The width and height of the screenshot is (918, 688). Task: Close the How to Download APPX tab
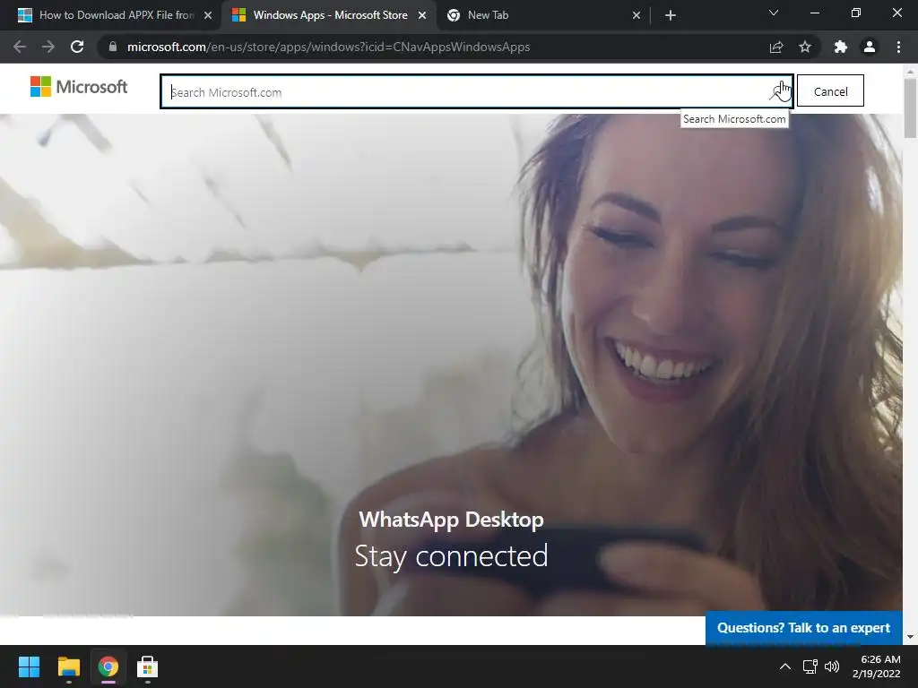(208, 16)
